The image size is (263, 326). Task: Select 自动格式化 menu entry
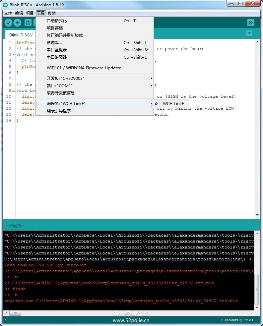95,21
